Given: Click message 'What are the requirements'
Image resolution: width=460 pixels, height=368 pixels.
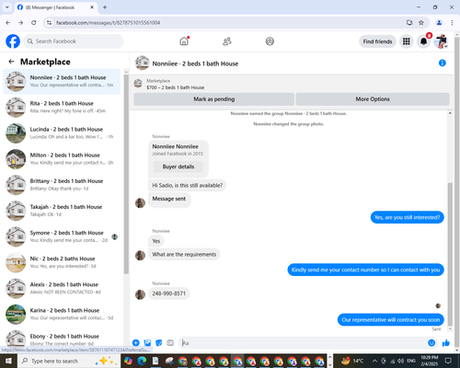Looking at the screenshot, I should tap(184, 254).
